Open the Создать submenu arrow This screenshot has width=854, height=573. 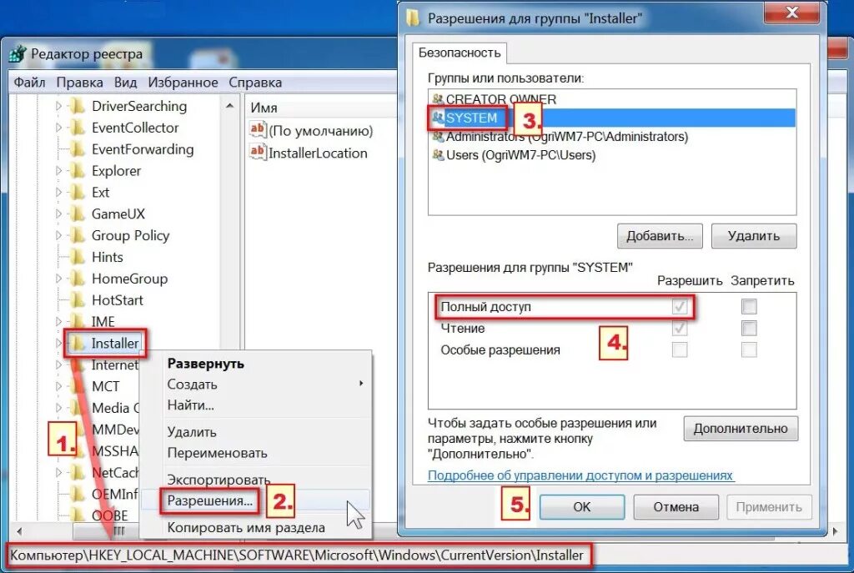point(360,384)
